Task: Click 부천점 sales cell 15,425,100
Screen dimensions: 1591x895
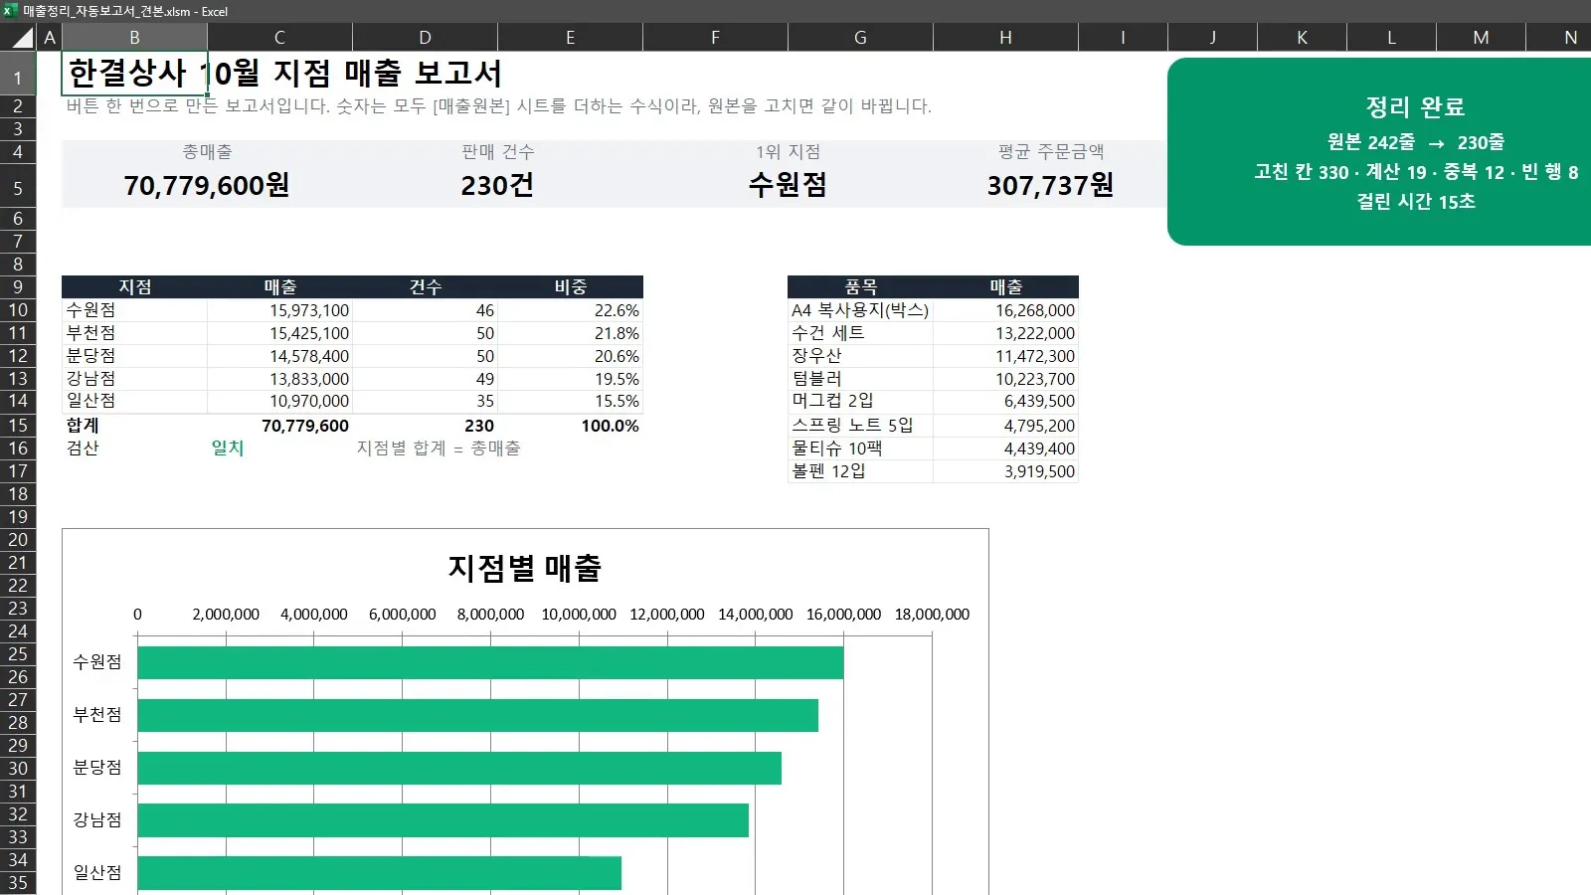Action: (x=279, y=333)
